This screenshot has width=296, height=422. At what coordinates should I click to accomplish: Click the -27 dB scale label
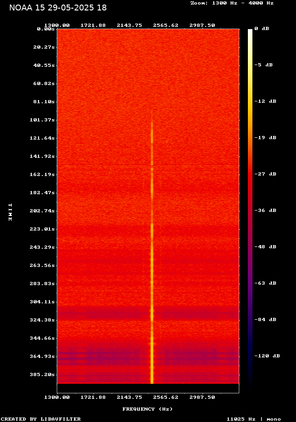pos(266,174)
